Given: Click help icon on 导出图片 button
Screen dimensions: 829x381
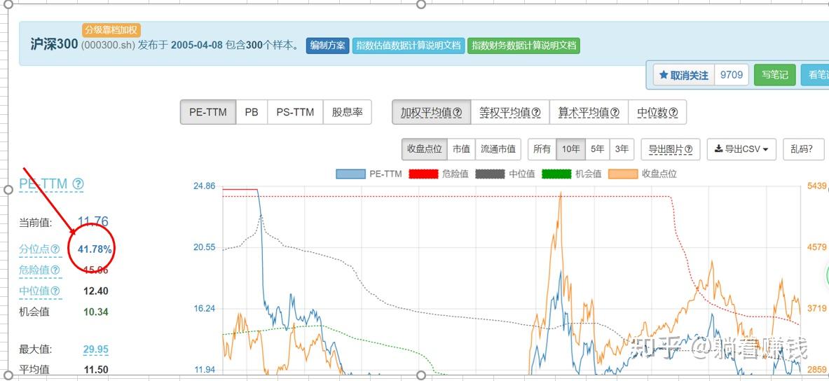Looking at the screenshot, I should tap(688, 150).
